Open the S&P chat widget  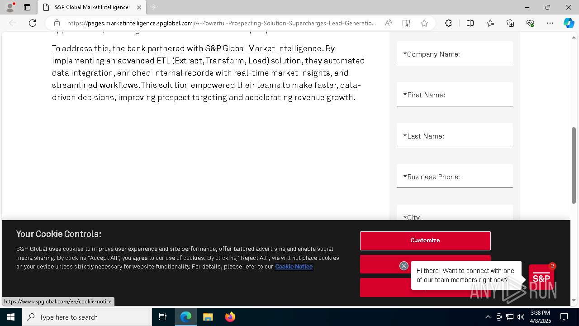(x=541, y=278)
